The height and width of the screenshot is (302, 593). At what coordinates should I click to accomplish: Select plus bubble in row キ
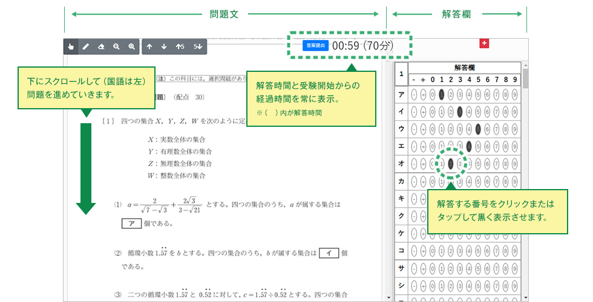423,199
